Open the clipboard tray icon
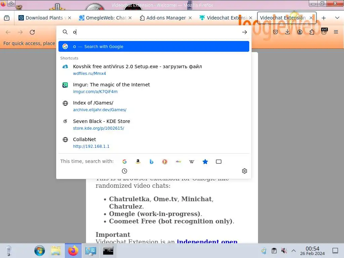Viewport: 344px width, 258px height. coord(274,251)
